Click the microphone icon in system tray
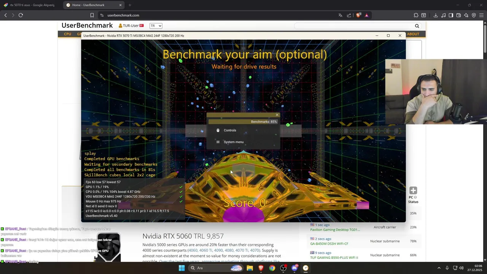This screenshot has width=487, height=274. point(447,268)
